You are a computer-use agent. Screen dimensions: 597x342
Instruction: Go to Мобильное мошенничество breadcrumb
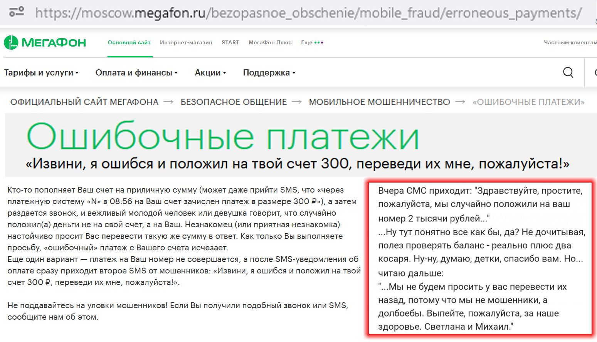pyautogui.click(x=380, y=102)
